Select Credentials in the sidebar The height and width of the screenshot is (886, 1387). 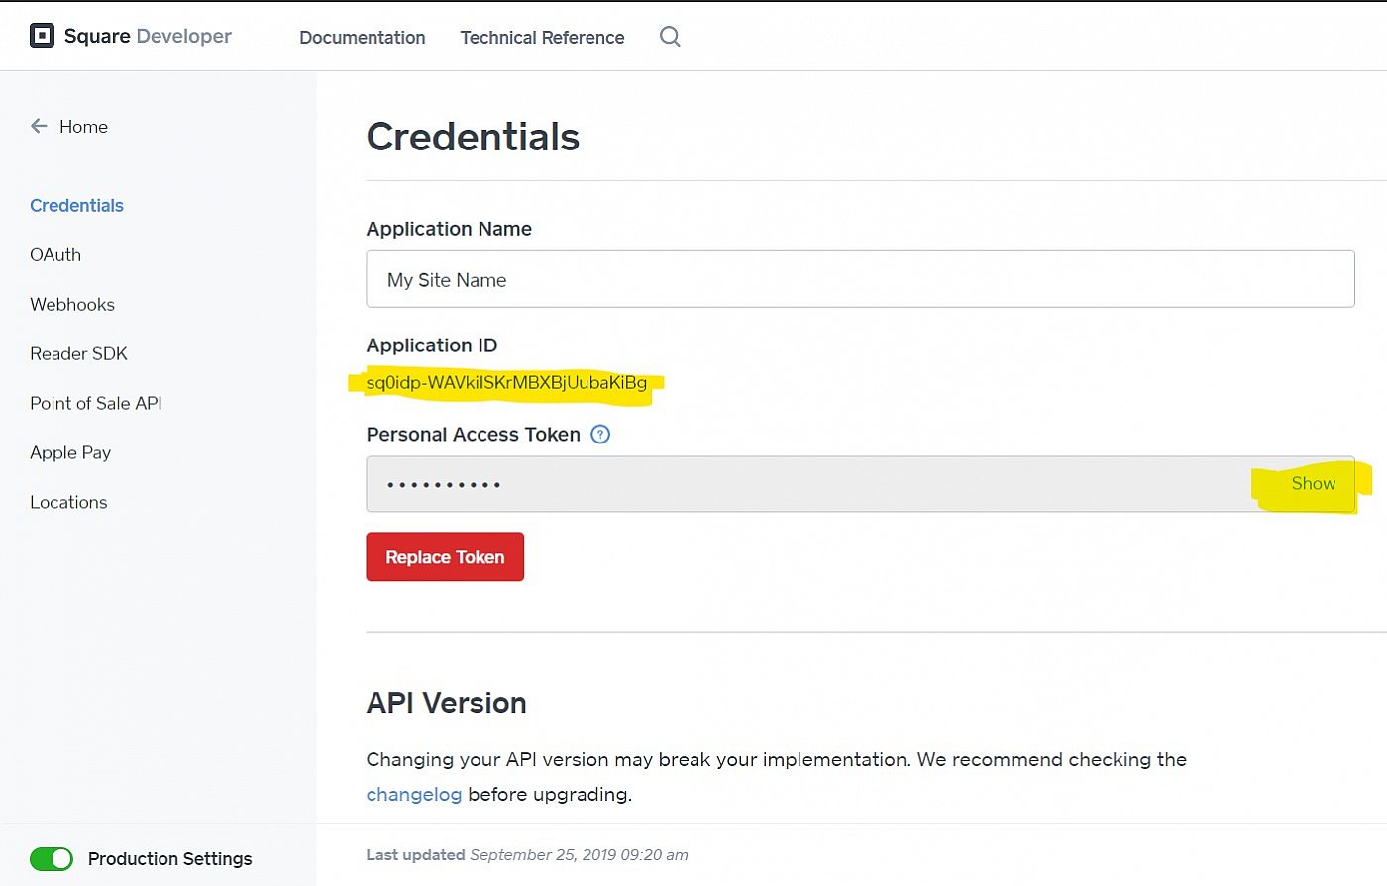click(x=76, y=205)
